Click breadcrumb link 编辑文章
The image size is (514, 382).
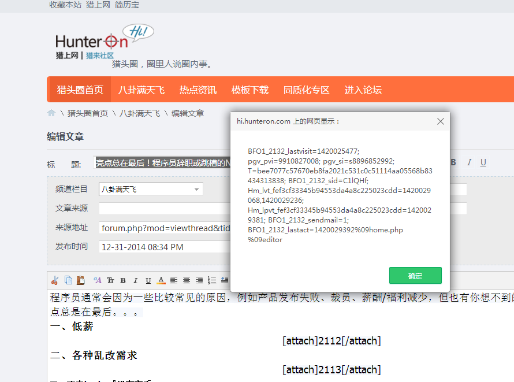coord(188,113)
